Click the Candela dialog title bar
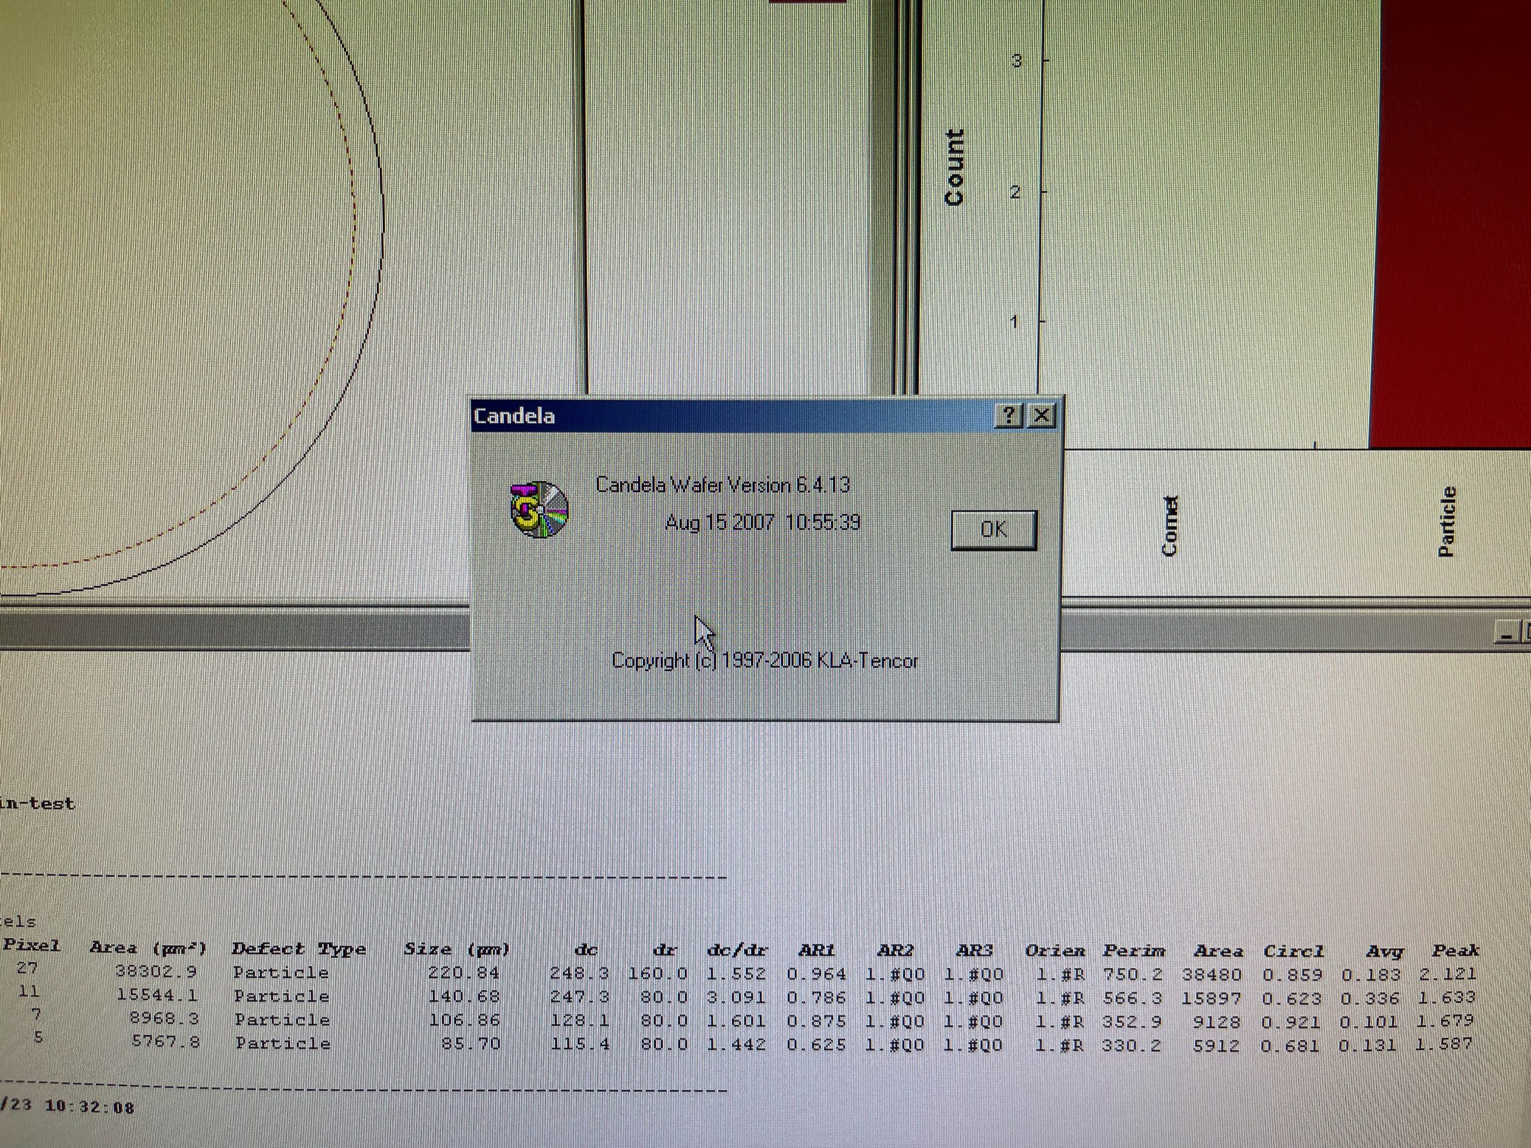The height and width of the screenshot is (1148, 1531). coord(692,415)
